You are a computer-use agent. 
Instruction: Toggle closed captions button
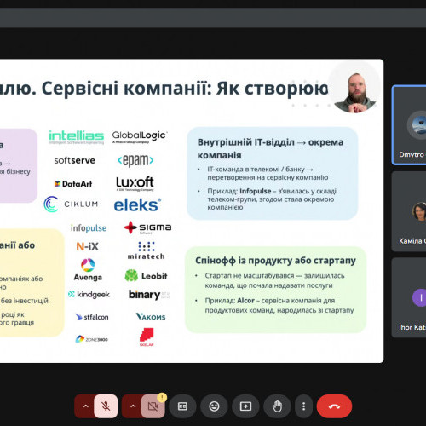tap(182, 406)
